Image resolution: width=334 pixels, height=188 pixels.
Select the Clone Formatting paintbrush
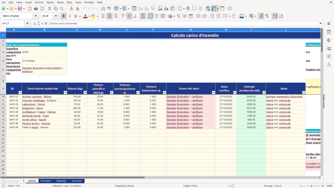(x=71, y=9)
